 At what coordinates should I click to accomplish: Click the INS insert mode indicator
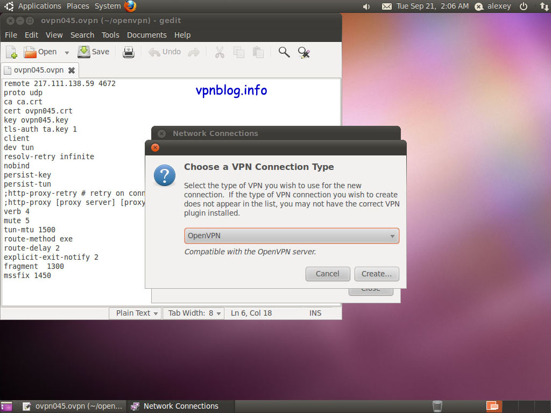pyautogui.click(x=315, y=313)
